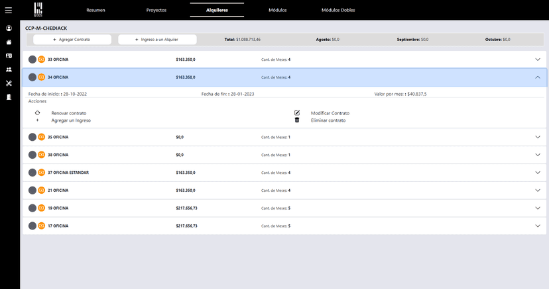Viewport: 549px width, 289px height.
Task: Open the hamburger menu
Action: [9, 10]
